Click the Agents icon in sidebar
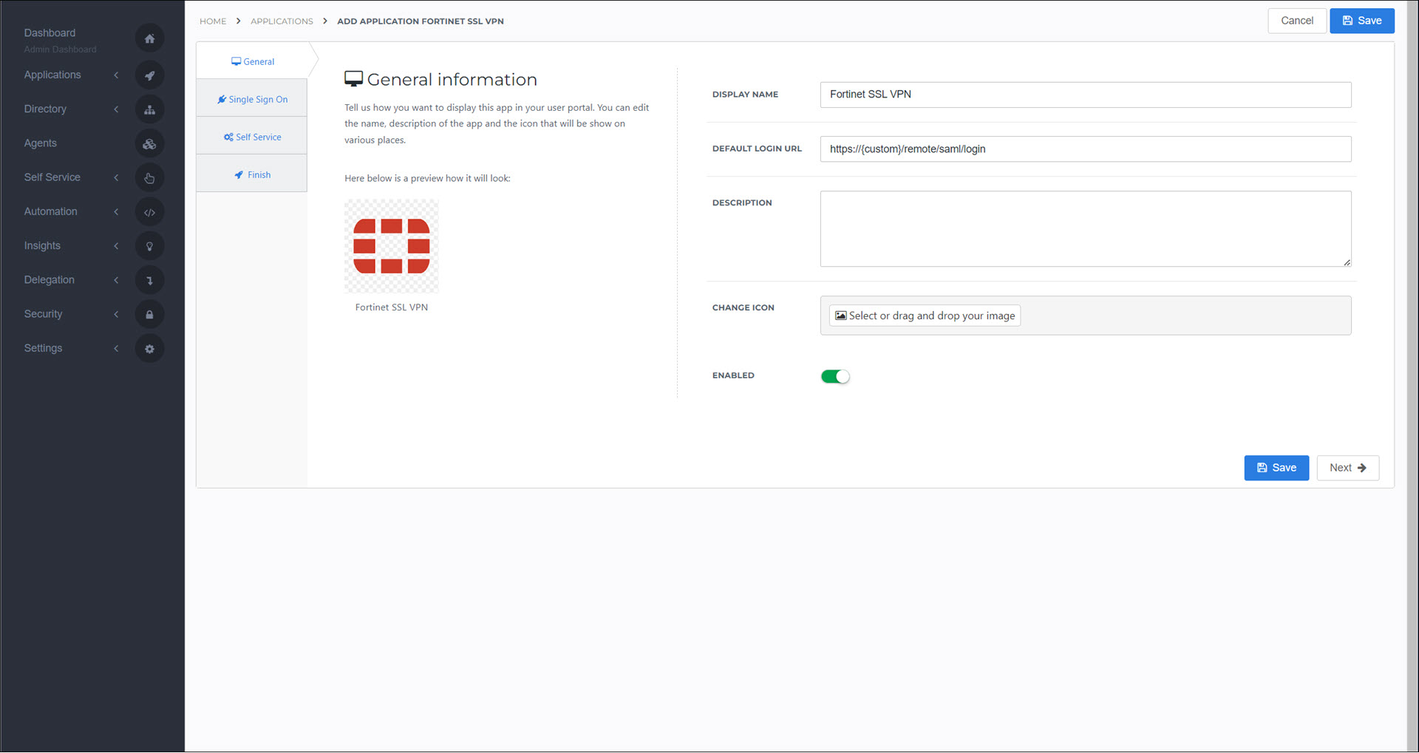 point(149,143)
